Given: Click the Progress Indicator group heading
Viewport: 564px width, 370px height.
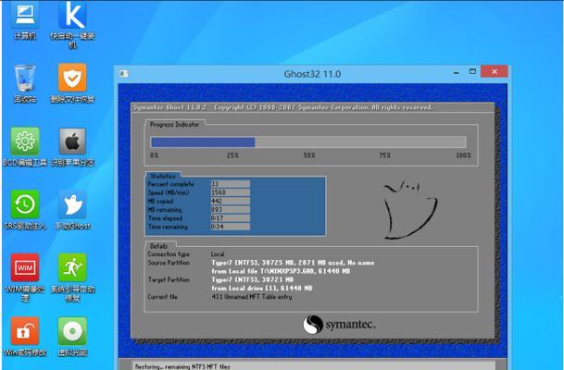Looking at the screenshot, I should click(174, 124).
